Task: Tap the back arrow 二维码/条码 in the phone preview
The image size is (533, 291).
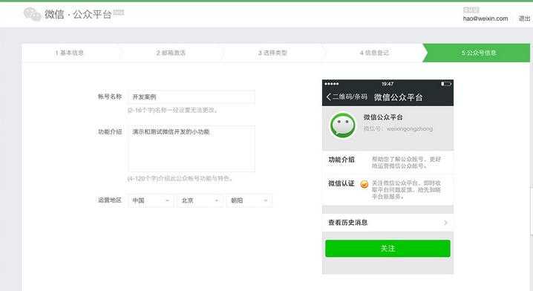Action: (x=347, y=97)
